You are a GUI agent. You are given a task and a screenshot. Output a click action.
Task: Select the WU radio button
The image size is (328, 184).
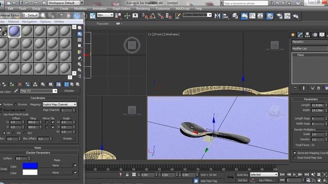pyautogui.click(x=25, y=133)
